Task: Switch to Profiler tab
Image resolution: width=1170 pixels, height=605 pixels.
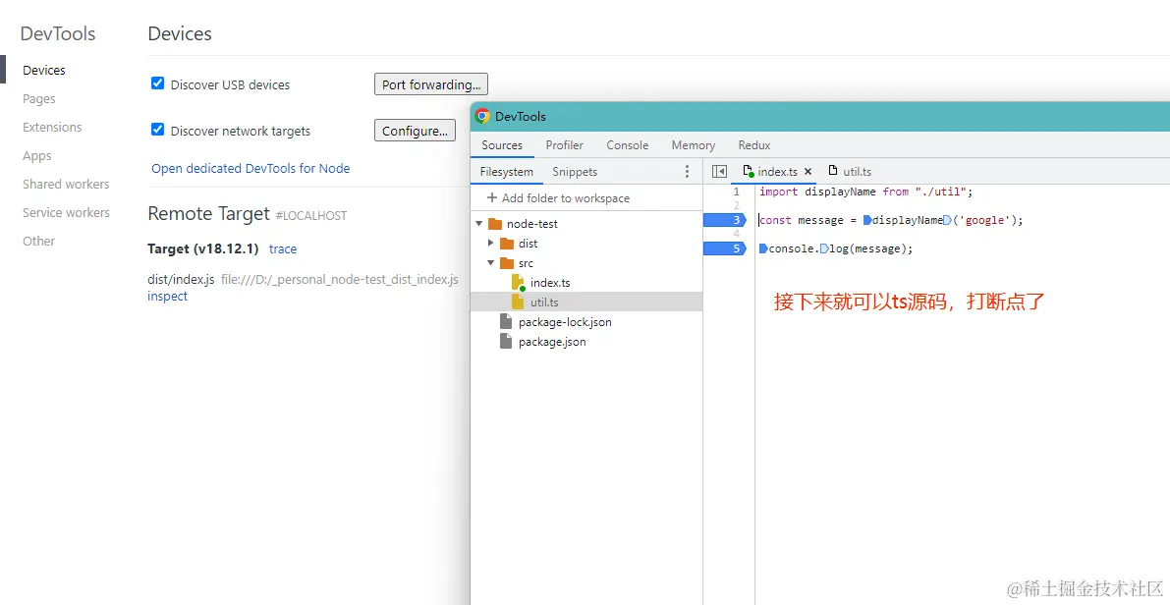Action: 564,144
